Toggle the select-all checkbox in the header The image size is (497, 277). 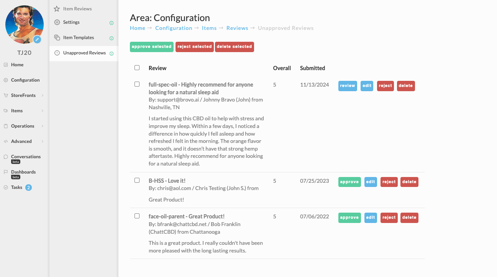click(137, 68)
